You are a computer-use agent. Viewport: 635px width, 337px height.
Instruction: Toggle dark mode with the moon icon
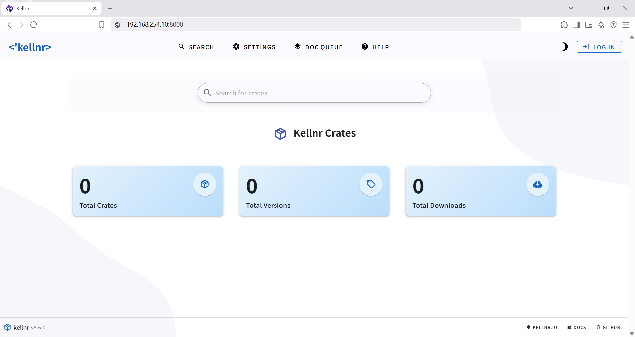click(565, 47)
